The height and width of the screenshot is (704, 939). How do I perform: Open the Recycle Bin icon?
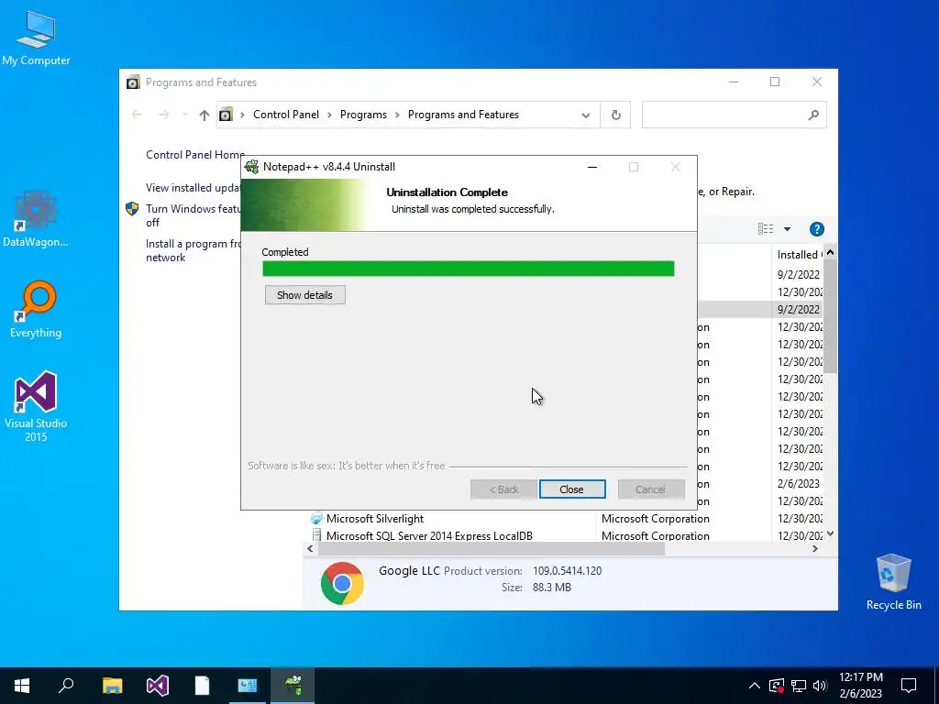[893, 581]
